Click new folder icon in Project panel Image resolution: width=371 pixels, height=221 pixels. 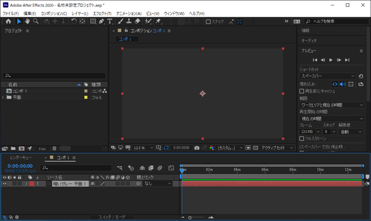click(13, 149)
